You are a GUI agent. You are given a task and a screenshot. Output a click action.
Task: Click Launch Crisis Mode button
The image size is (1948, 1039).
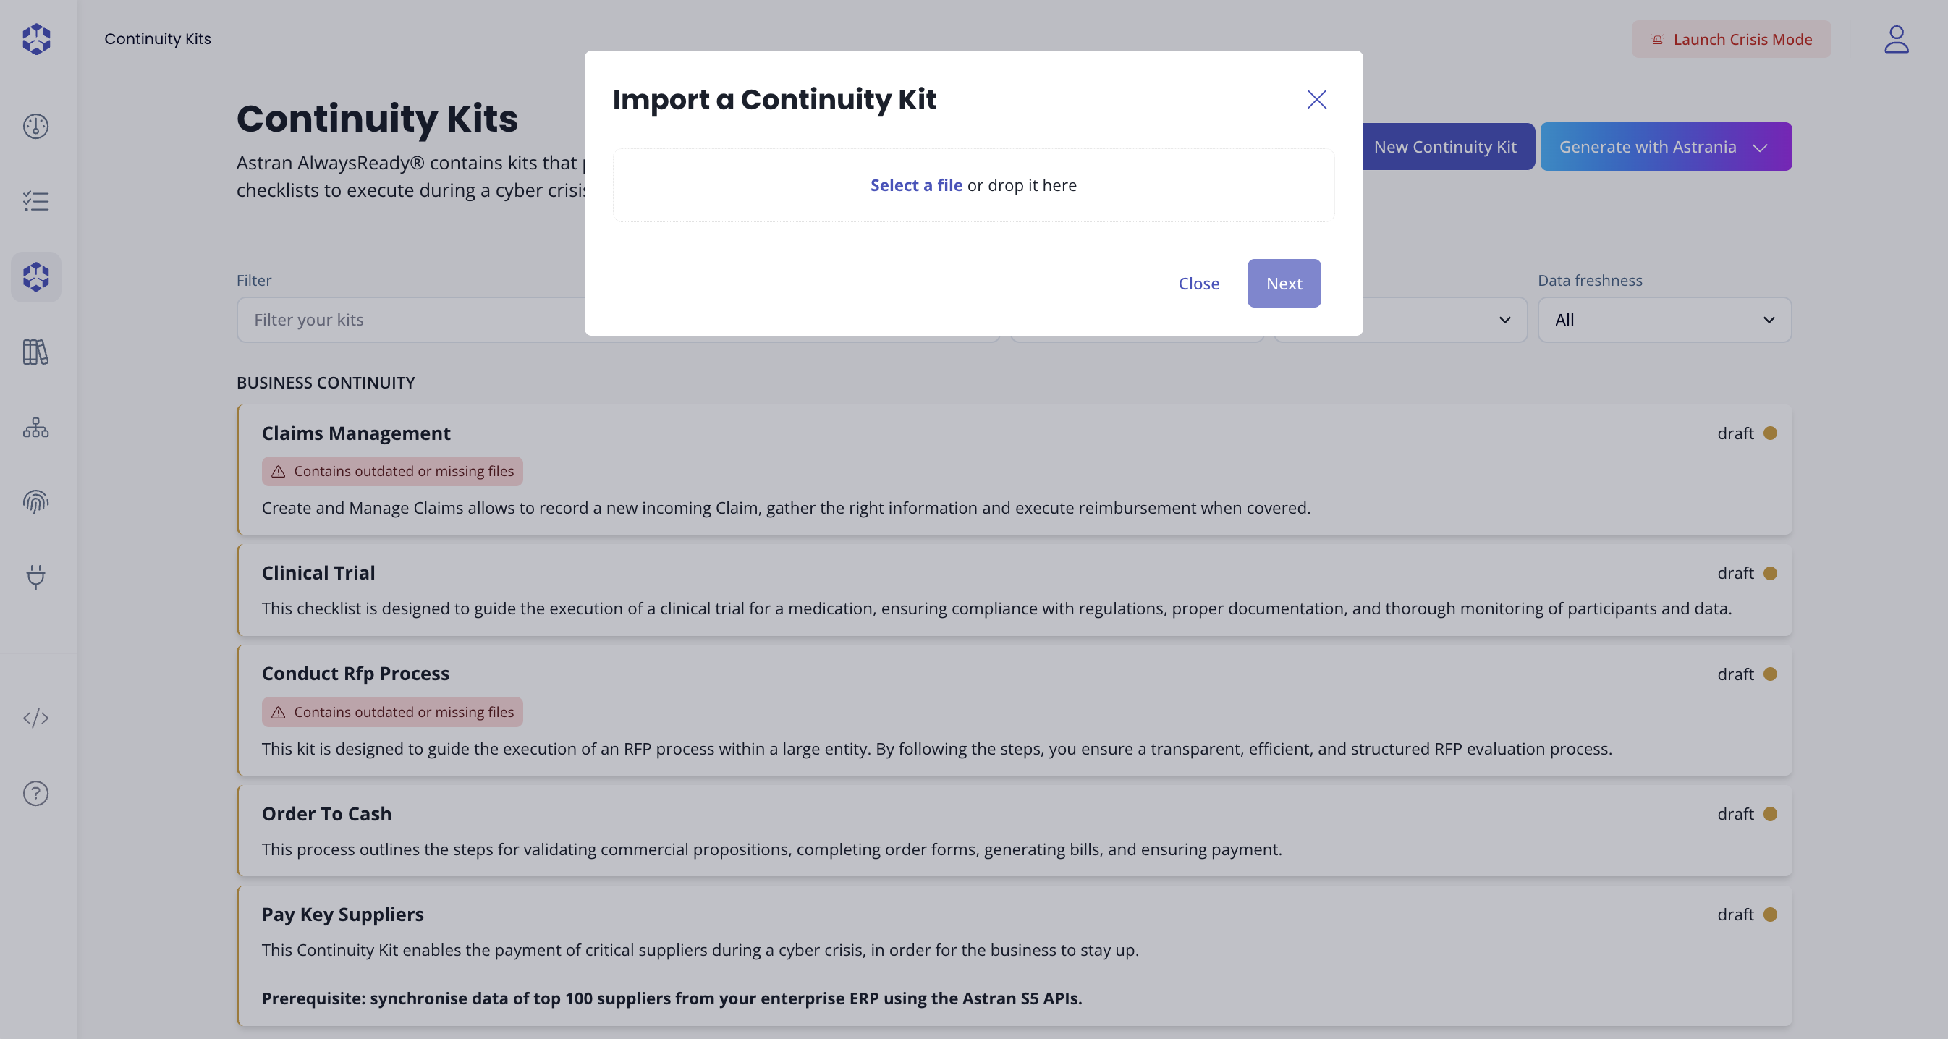pyautogui.click(x=1731, y=39)
